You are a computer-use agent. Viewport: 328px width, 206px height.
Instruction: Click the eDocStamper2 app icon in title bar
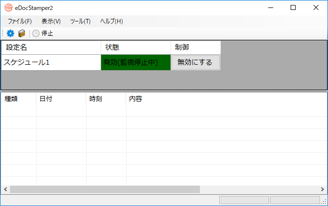[8, 8]
